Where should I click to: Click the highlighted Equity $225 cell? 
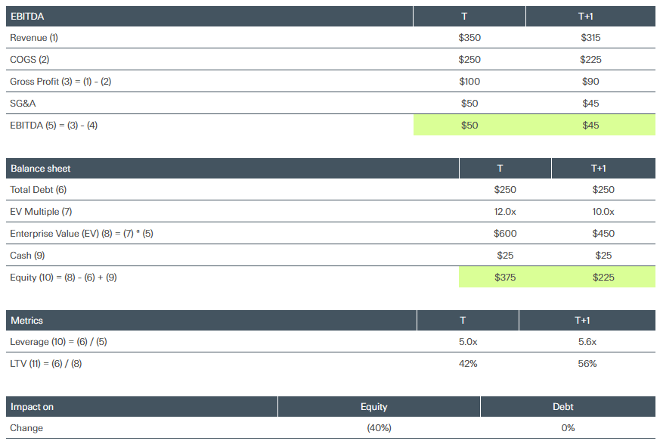pyautogui.click(x=603, y=278)
